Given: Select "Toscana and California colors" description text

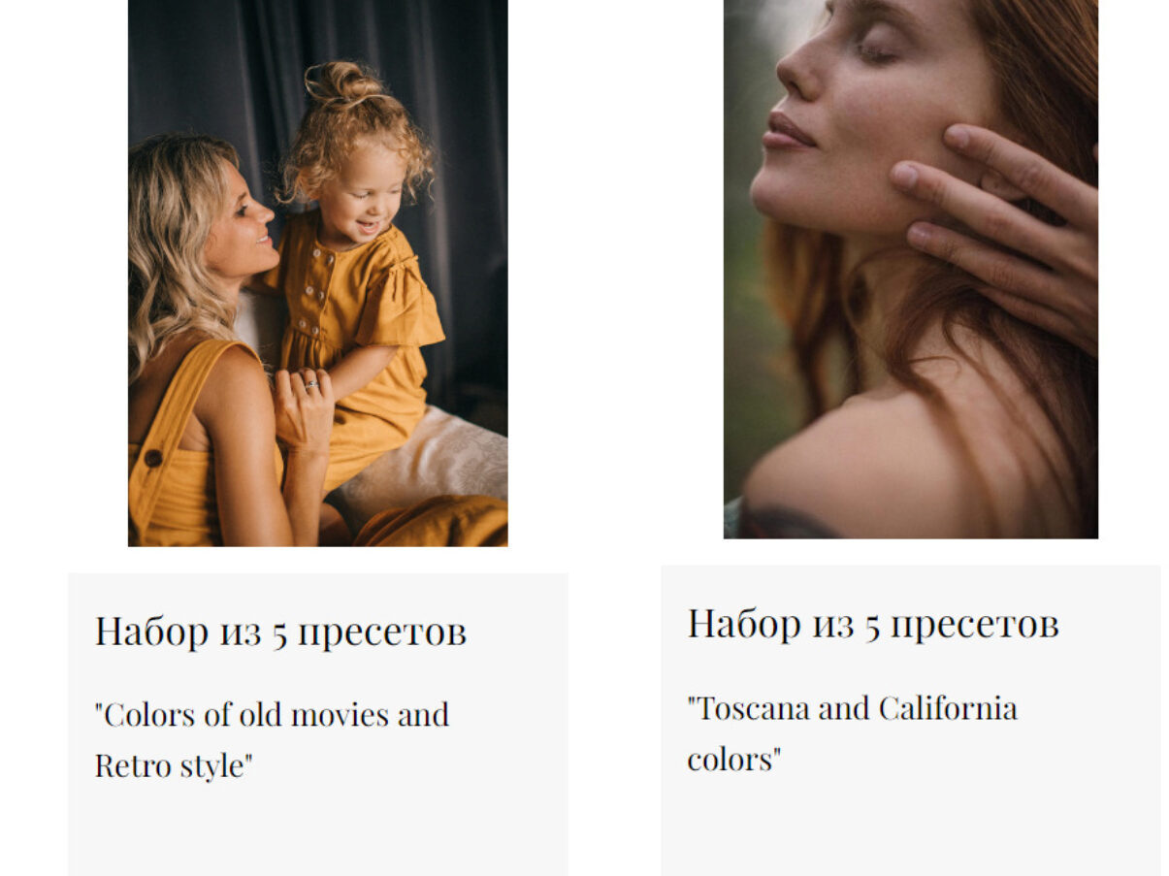Looking at the screenshot, I should pyautogui.click(x=852, y=732).
